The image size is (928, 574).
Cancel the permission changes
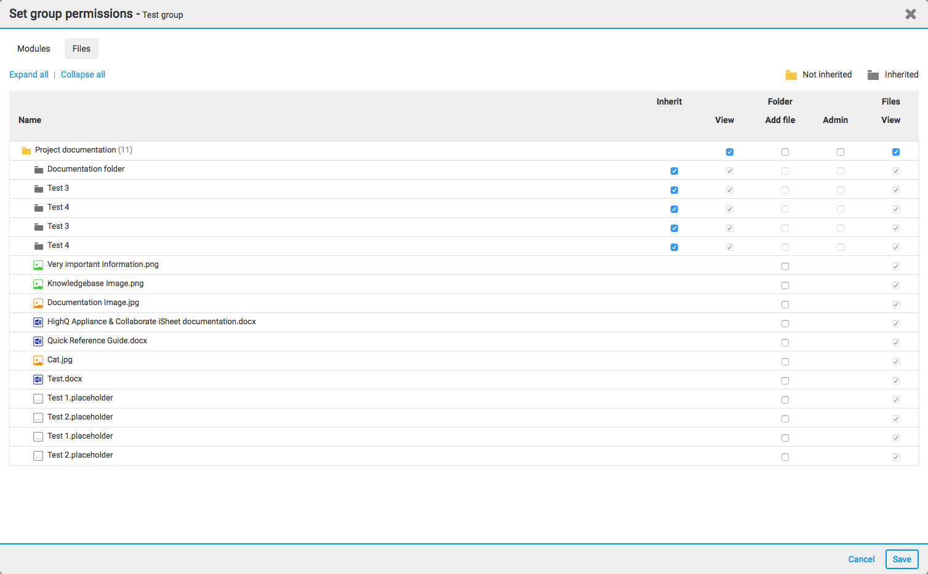861,559
